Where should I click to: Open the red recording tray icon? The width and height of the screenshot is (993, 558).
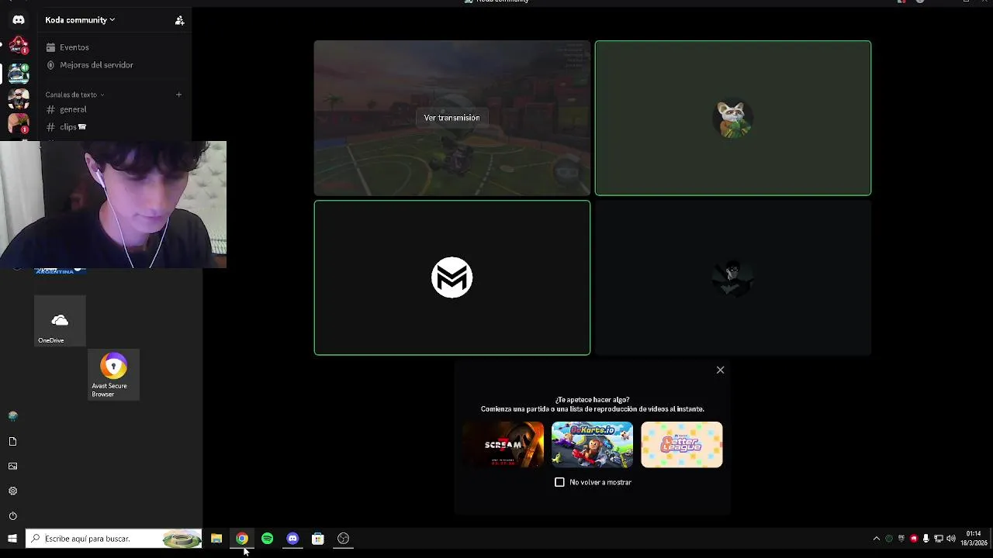coord(914,539)
